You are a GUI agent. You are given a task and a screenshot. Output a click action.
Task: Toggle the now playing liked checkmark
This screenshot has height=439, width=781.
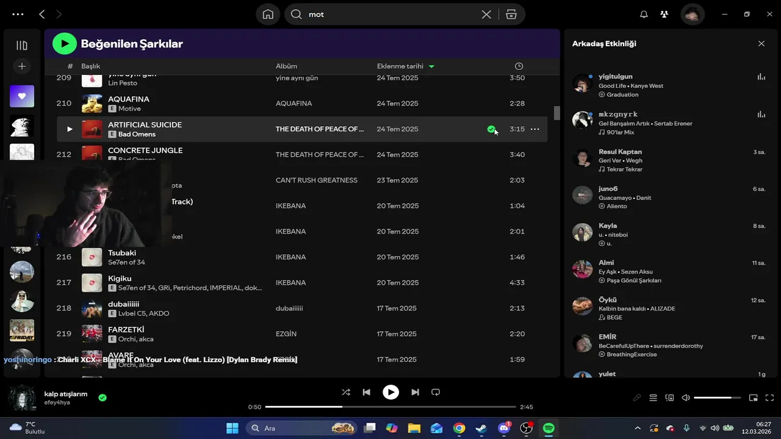tap(103, 398)
